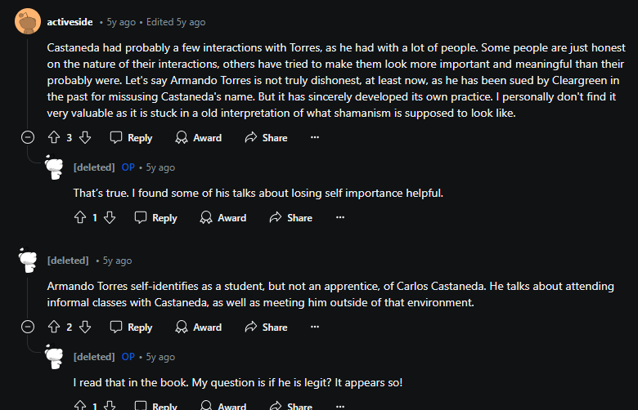Collapse activeside's comment thread
638x410 pixels.
(x=28, y=138)
